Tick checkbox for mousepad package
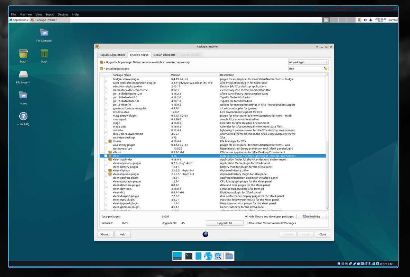The image size is (410, 277). (106, 119)
